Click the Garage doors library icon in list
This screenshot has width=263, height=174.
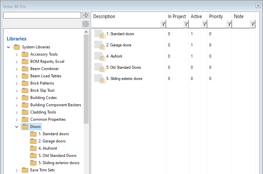pyautogui.click(x=100, y=45)
